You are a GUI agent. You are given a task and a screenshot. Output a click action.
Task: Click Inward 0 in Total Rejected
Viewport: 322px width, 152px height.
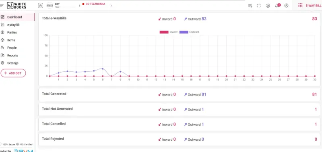coord(167,140)
